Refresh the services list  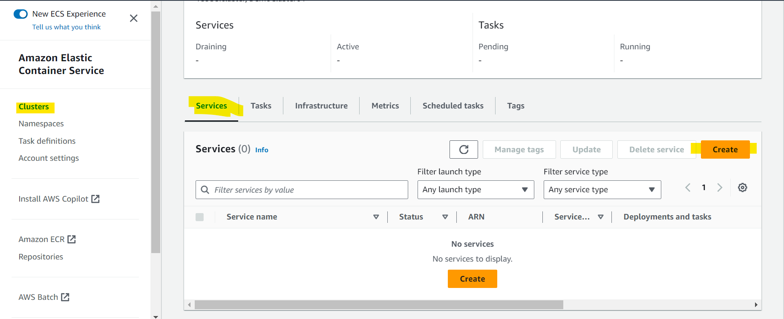click(464, 149)
